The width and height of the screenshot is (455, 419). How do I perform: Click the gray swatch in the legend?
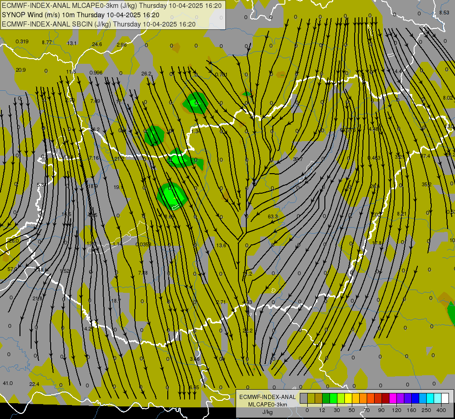click(304, 398)
